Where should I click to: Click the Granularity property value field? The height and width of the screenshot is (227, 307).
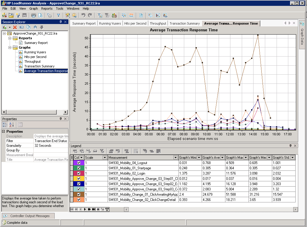[51, 146]
